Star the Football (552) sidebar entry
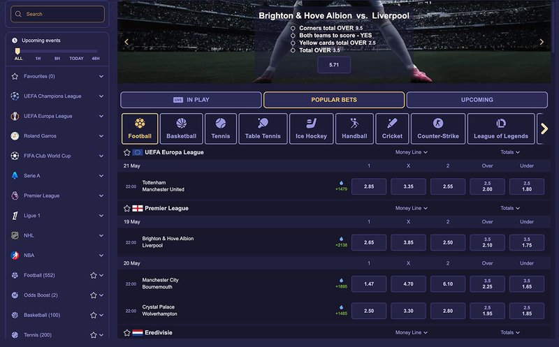 pos(93,275)
